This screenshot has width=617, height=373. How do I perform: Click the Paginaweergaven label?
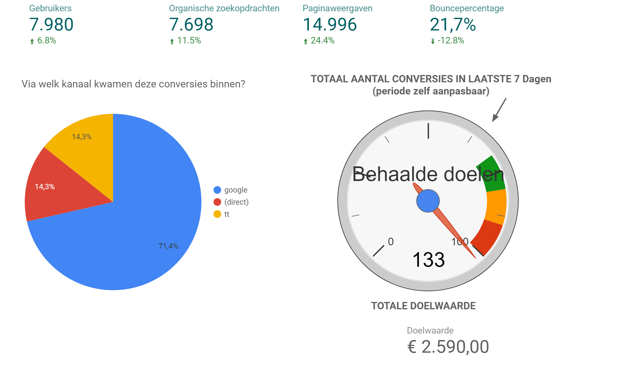(x=337, y=8)
